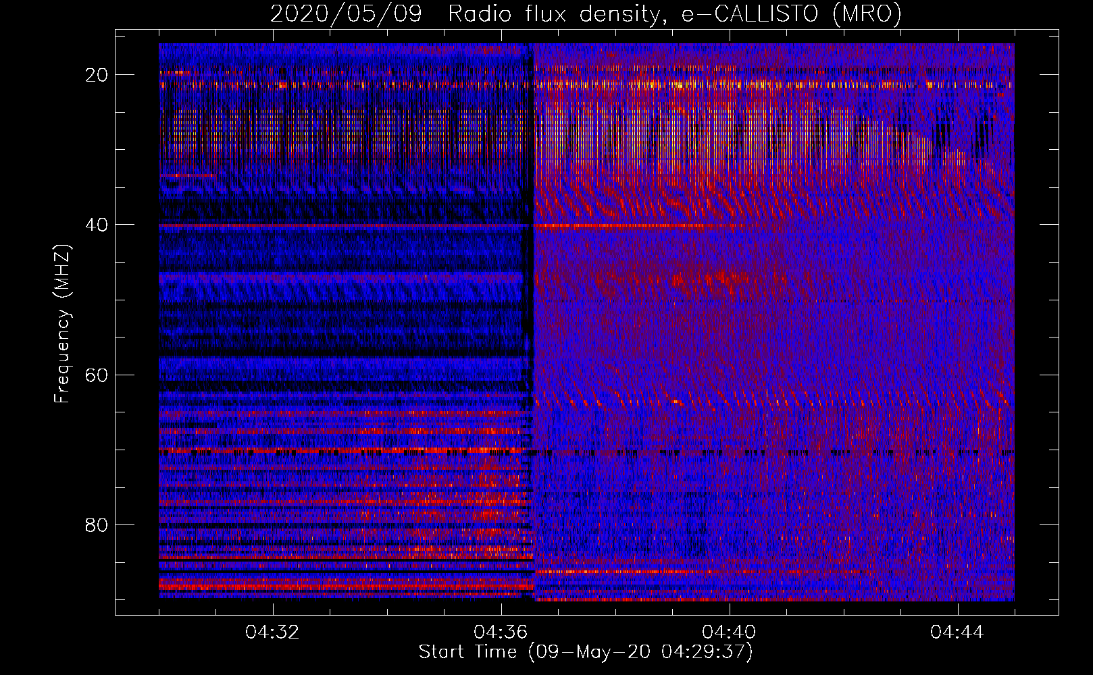Viewport: 1093px width, 675px height.
Task: Click the 04:32 time tick label
Action: point(272,632)
